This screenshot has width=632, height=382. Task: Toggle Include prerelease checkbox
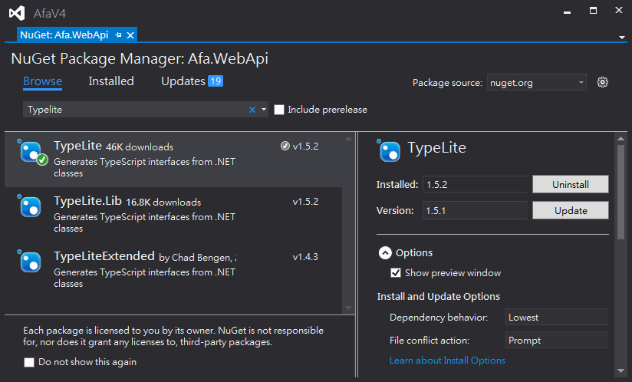pyautogui.click(x=279, y=110)
